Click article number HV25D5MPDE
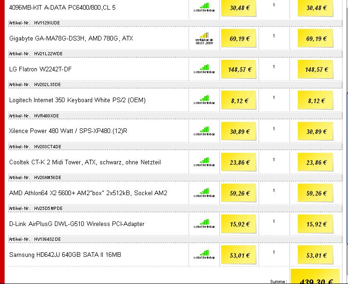Viewport: 348px width, 284px height. pos(48,208)
